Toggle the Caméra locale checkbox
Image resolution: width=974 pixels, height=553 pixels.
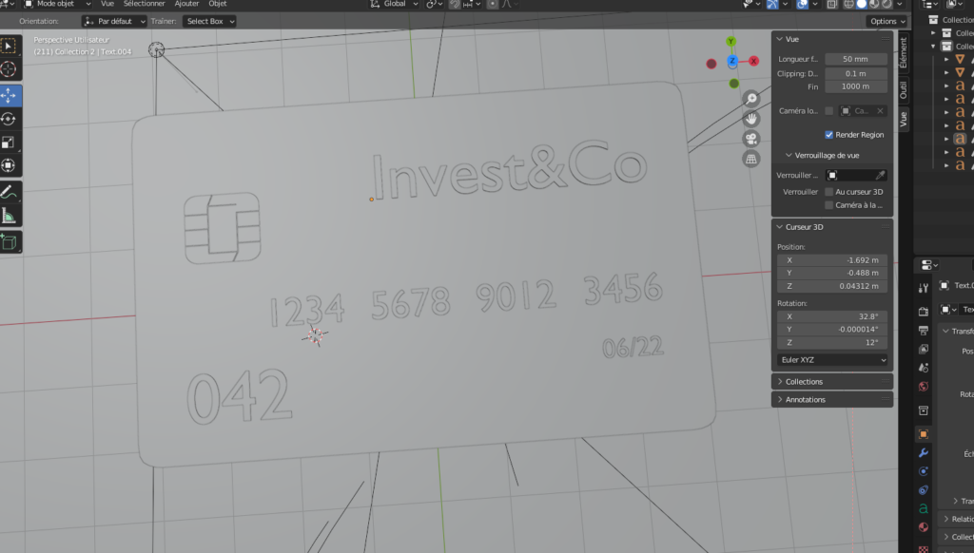pyautogui.click(x=828, y=111)
